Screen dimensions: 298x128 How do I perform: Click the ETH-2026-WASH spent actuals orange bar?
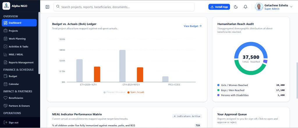pos(140,75)
